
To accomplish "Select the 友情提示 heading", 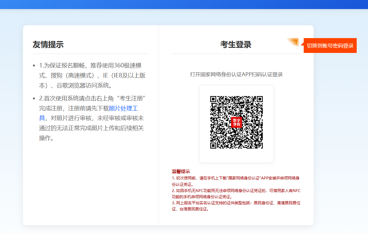I will tap(48, 45).
